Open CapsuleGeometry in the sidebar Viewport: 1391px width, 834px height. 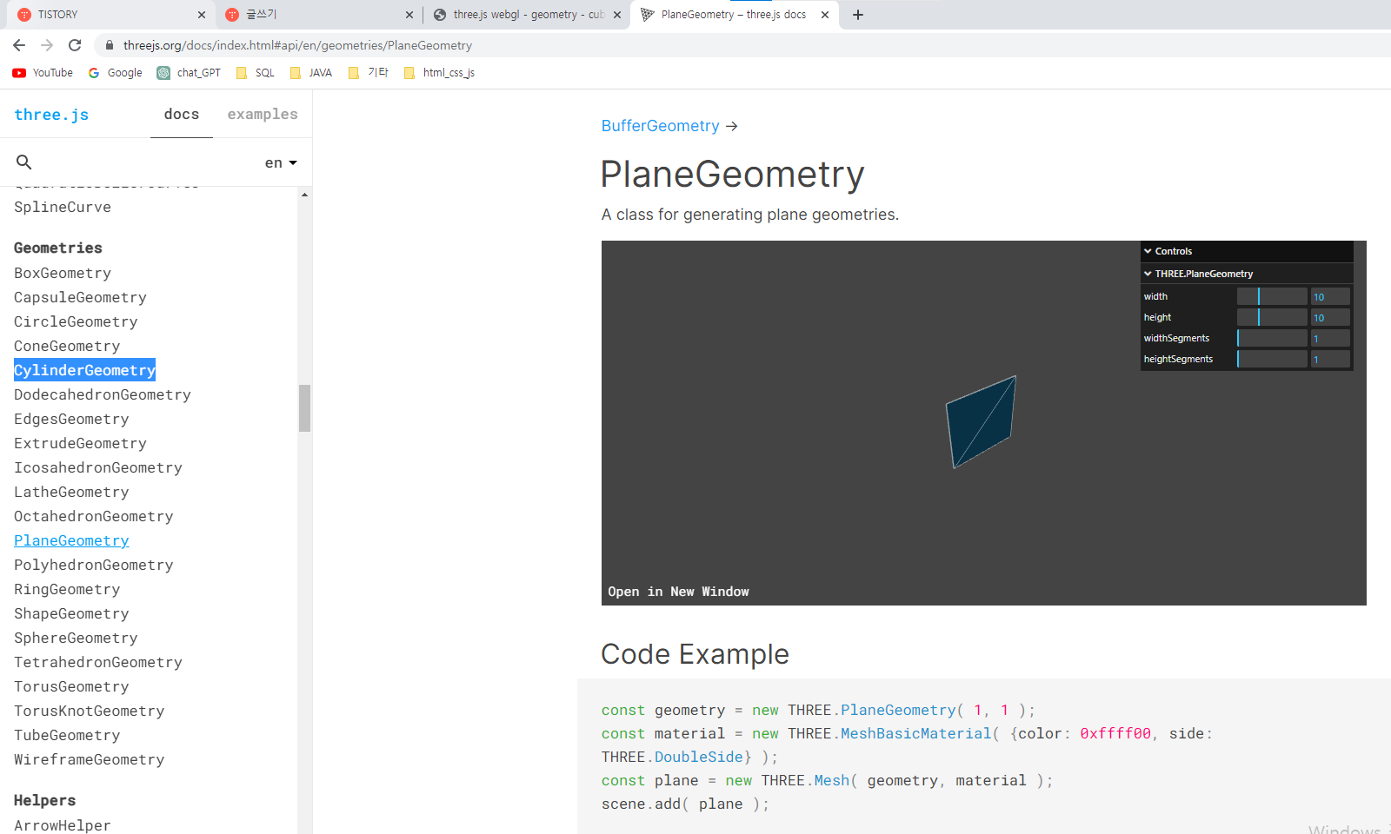point(80,297)
